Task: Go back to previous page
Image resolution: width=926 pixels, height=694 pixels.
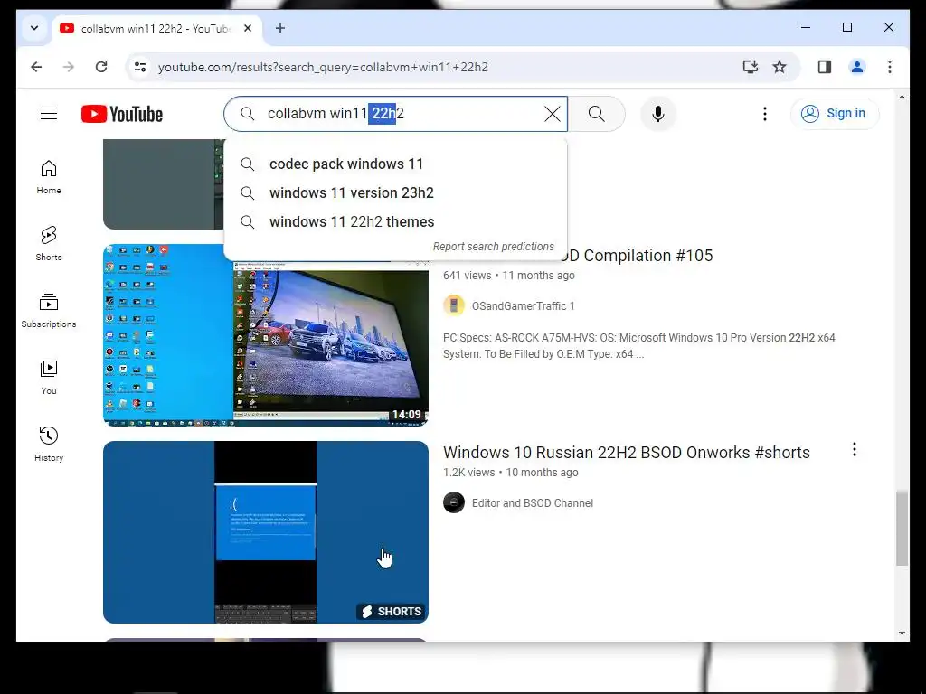Action: pyautogui.click(x=36, y=67)
